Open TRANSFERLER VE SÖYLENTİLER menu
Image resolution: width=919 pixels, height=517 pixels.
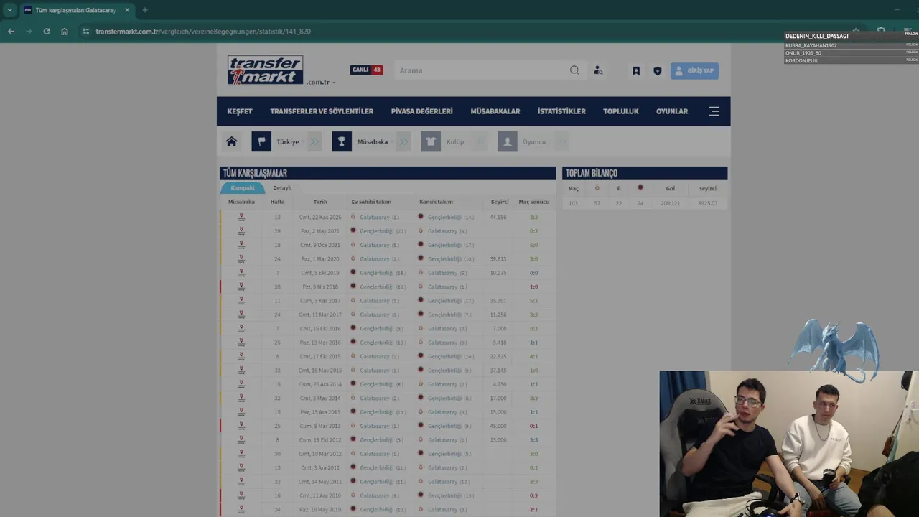click(322, 111)
